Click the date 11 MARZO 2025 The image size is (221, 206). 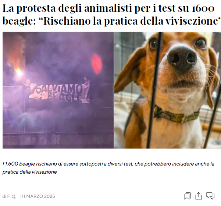click(38, 196)
